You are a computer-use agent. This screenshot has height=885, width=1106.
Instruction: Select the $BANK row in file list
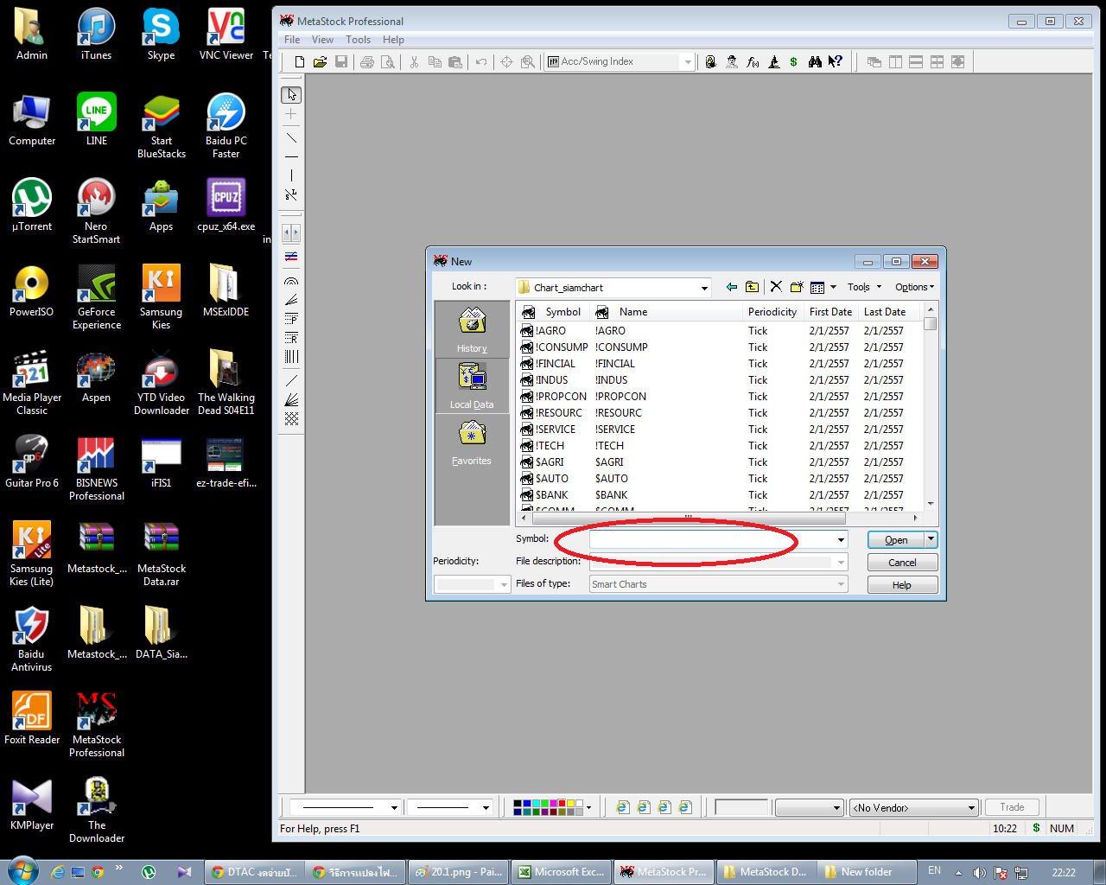(x=719, y=495)
